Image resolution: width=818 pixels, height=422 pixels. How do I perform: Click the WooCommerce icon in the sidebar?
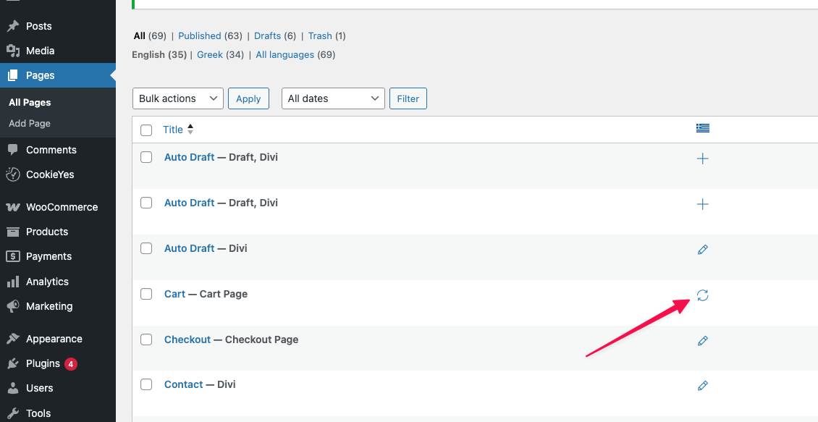pos(13,207)
